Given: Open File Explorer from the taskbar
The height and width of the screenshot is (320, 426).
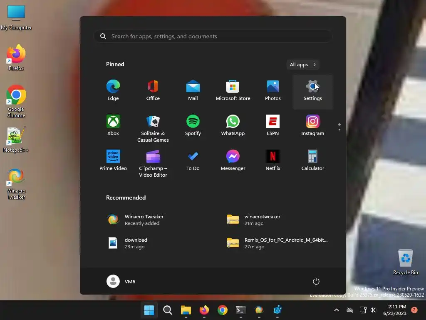Looking at the screenshot, I should click(186, 310).
